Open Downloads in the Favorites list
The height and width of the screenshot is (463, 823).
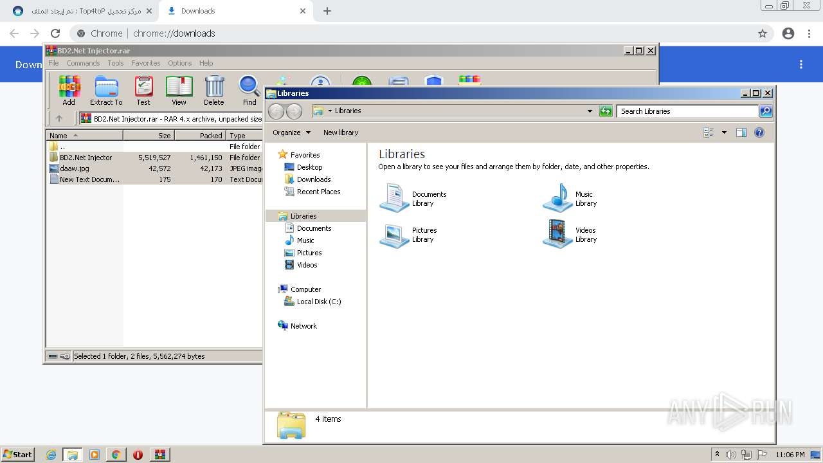point(314,179)
